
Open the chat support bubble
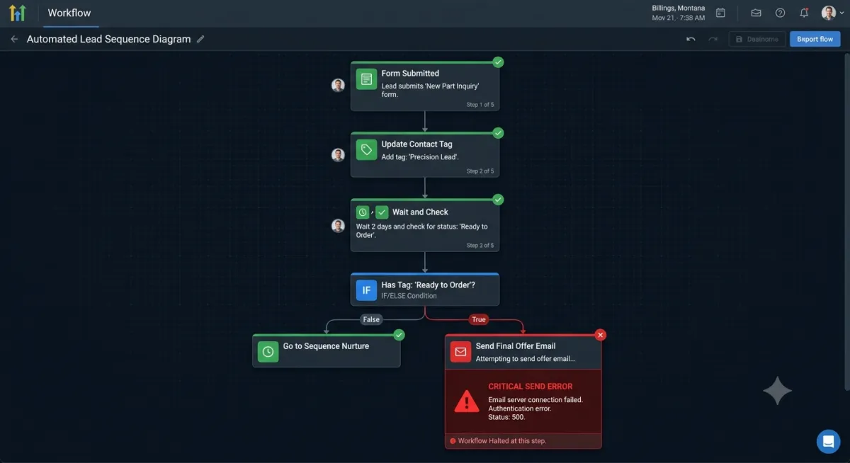coord(828,441)
